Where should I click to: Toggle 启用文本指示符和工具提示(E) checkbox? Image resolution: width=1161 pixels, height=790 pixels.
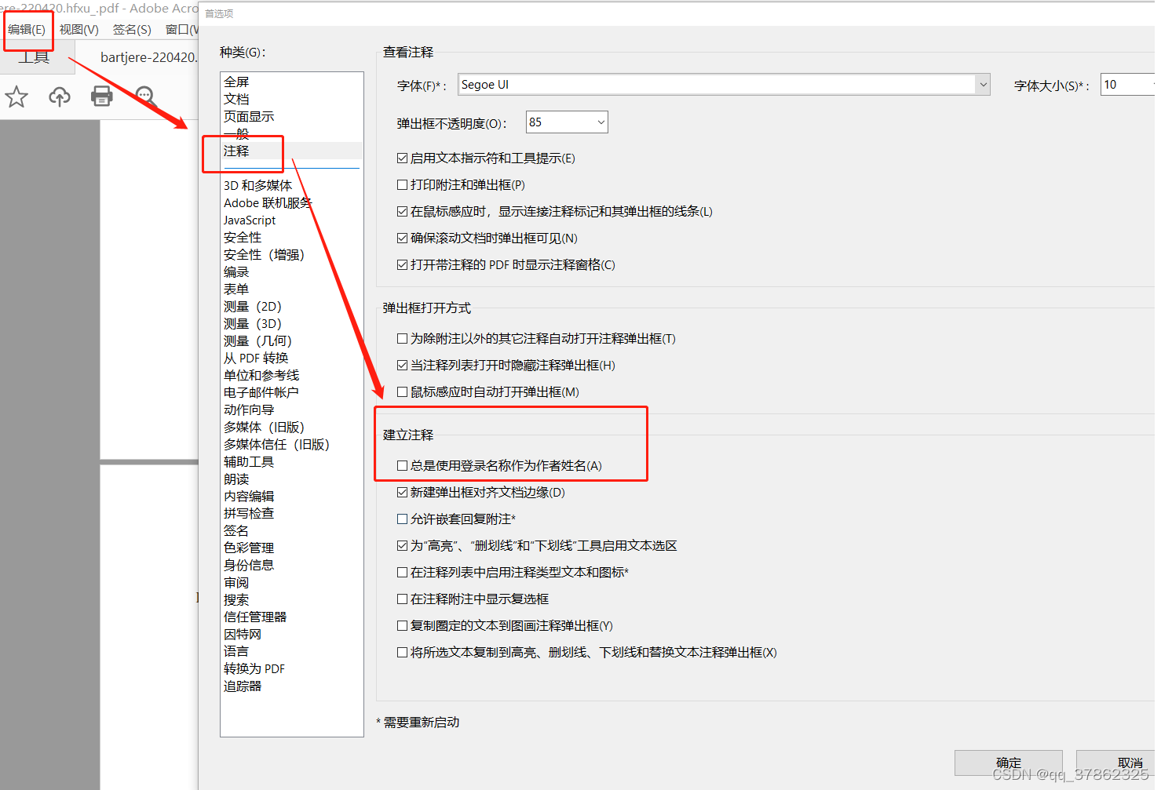click(402, 158)
